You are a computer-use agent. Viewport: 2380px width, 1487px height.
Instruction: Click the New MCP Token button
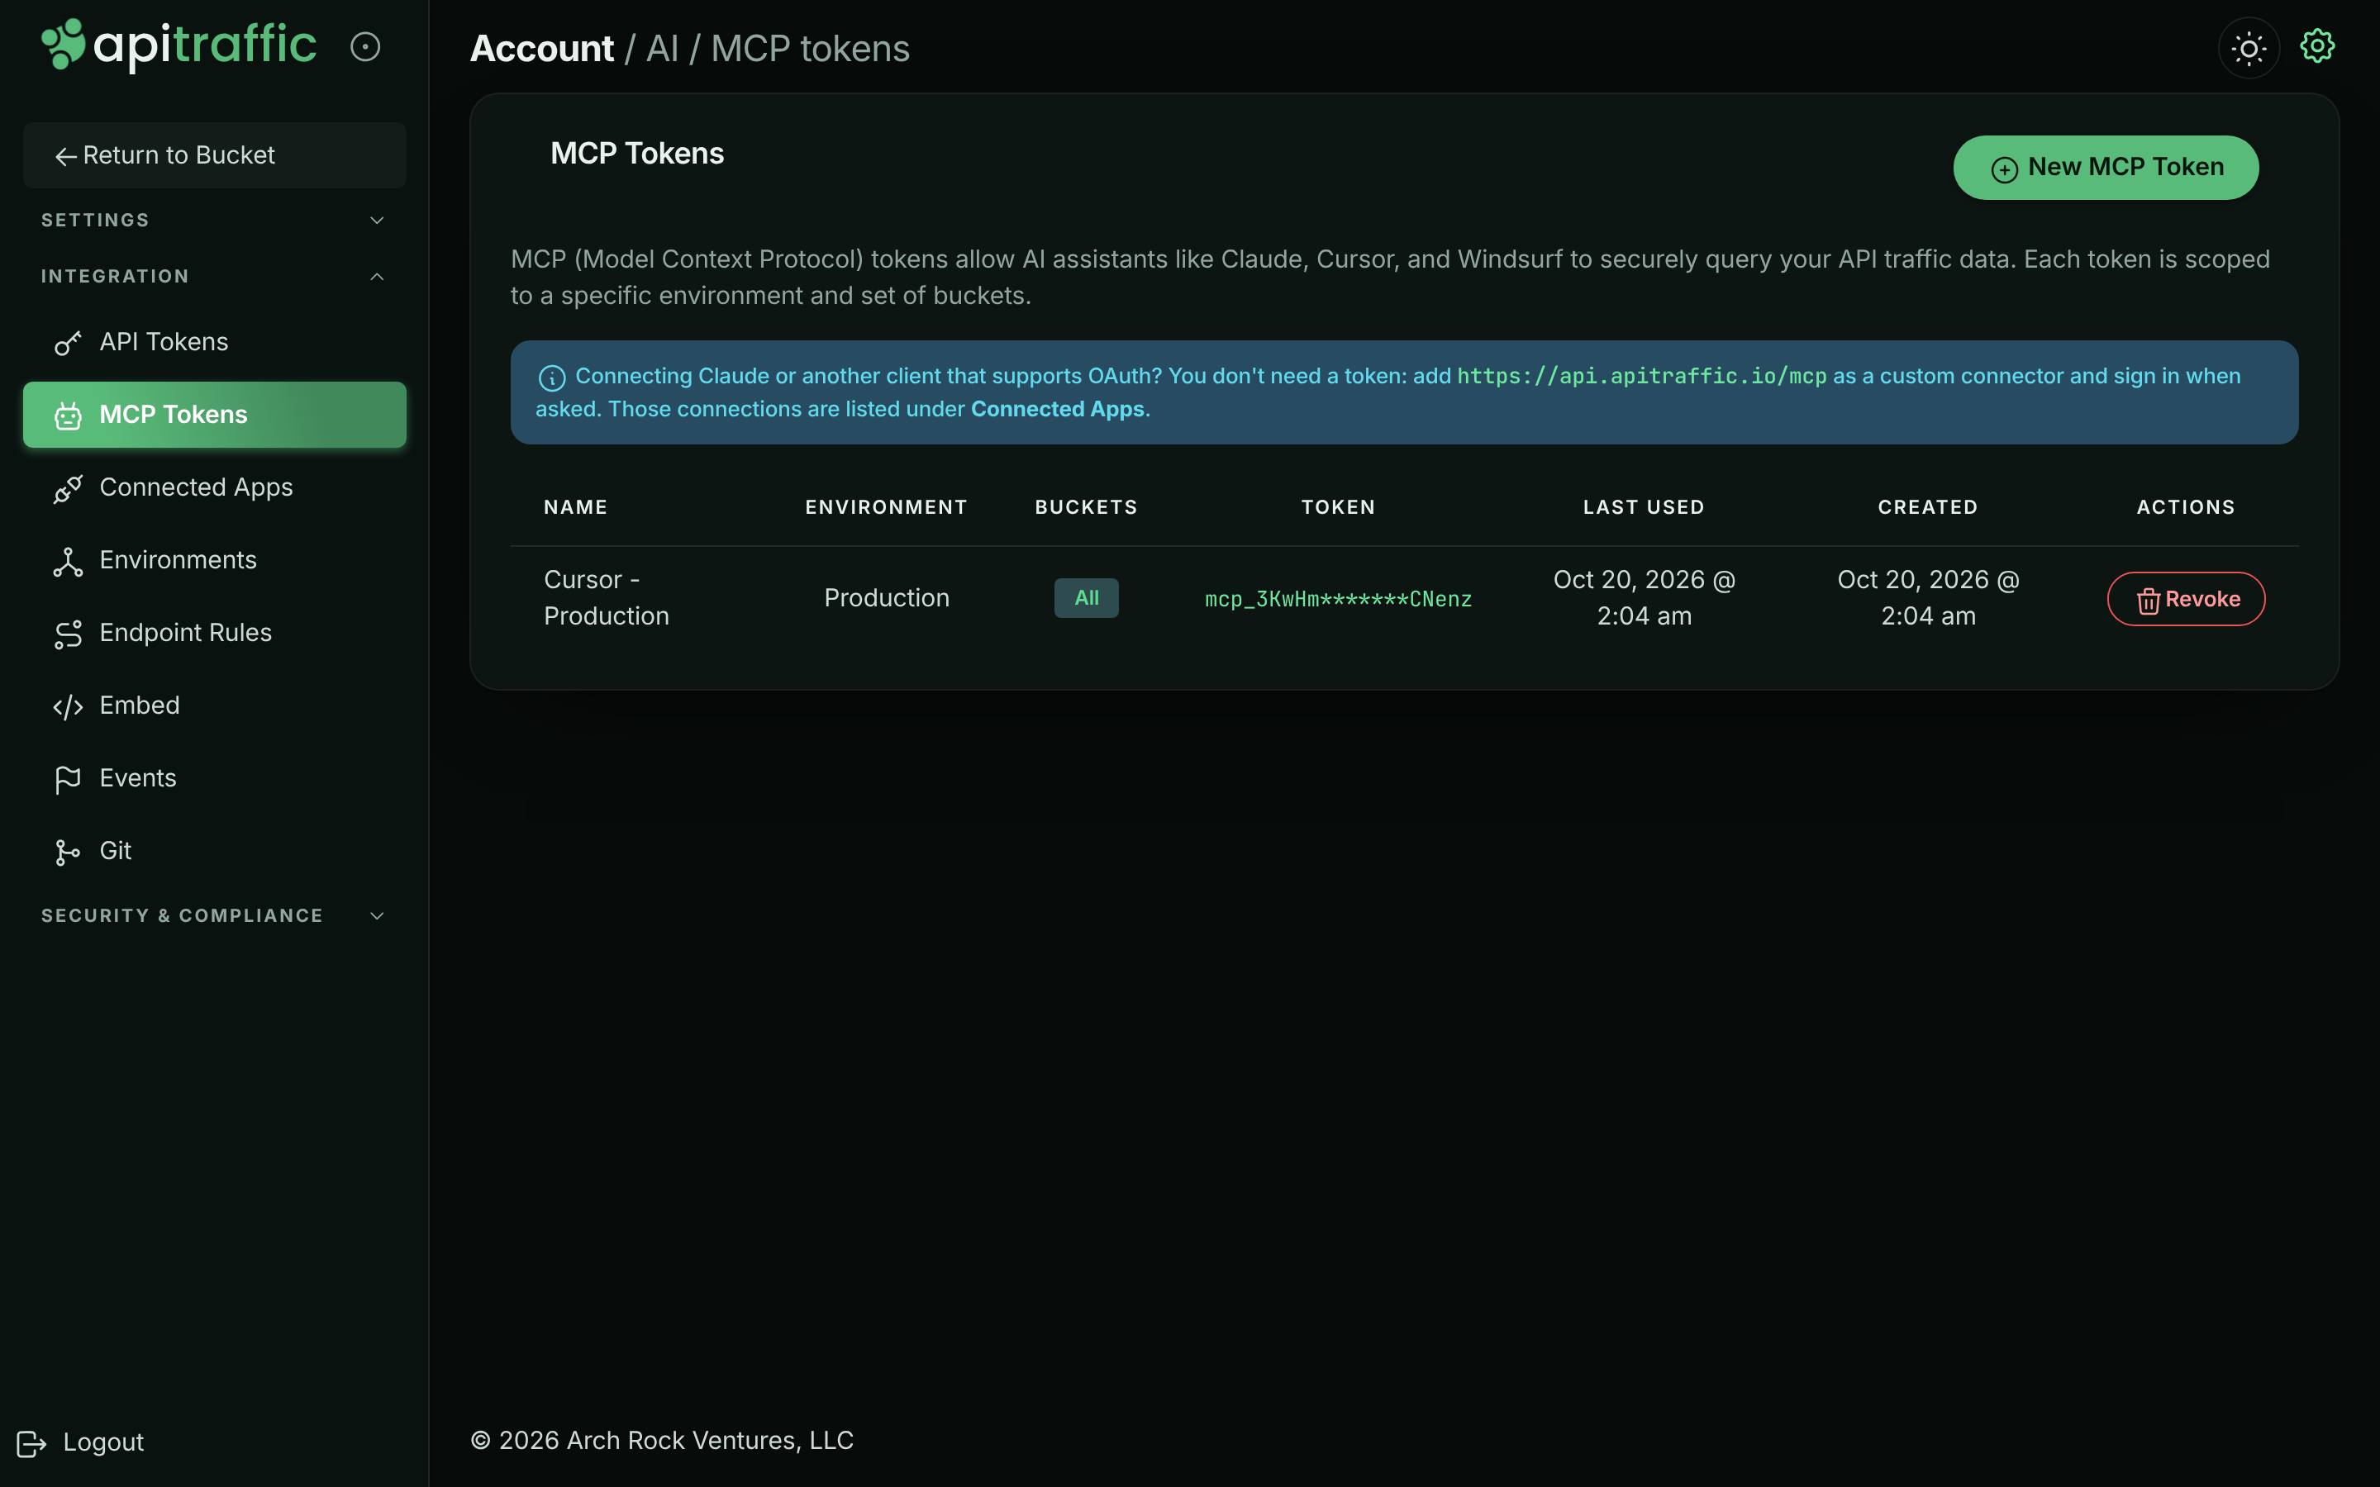(2106, 169)
